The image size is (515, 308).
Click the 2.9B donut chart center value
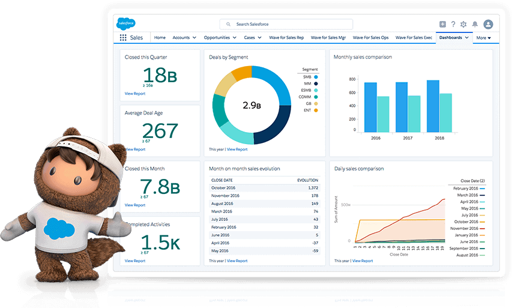252,106
